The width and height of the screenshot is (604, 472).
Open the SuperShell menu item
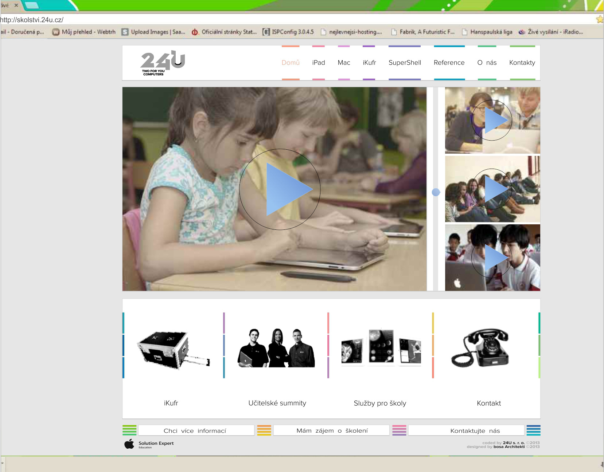pyautogui.click(x=405, y=63)
